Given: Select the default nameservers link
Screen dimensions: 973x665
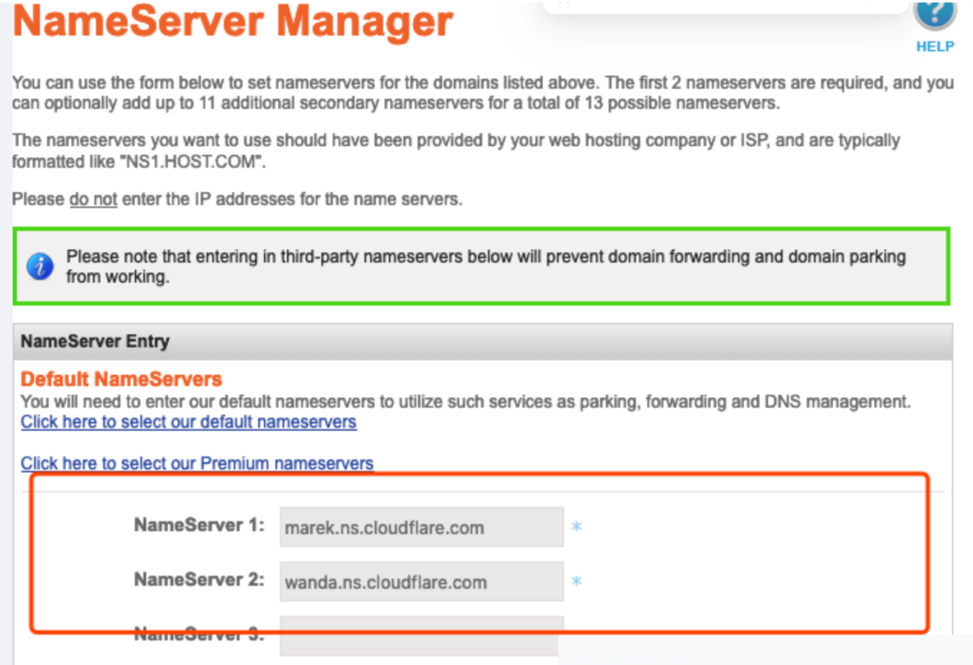Looking at the screenshot, I should tap(188, 422).
